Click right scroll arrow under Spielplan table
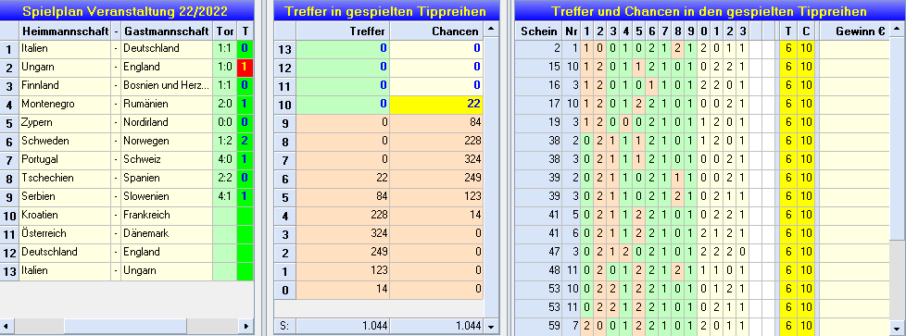This screenshot has width=906, height=336. click(246, 326)
